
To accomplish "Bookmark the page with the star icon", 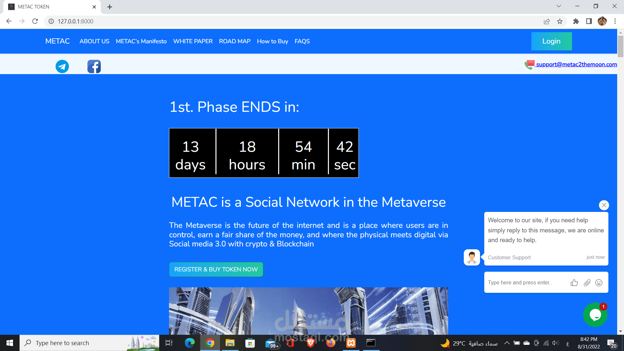I will (560, 21).
